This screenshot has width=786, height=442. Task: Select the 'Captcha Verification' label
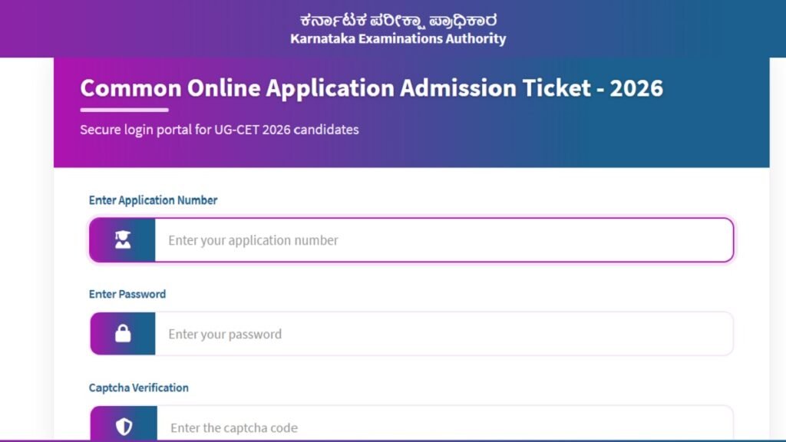(139, 388)
